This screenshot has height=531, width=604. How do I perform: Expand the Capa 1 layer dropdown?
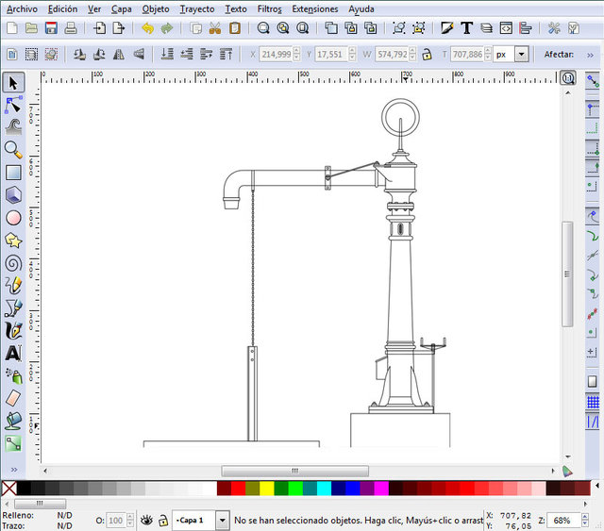[x=222, y=520]
